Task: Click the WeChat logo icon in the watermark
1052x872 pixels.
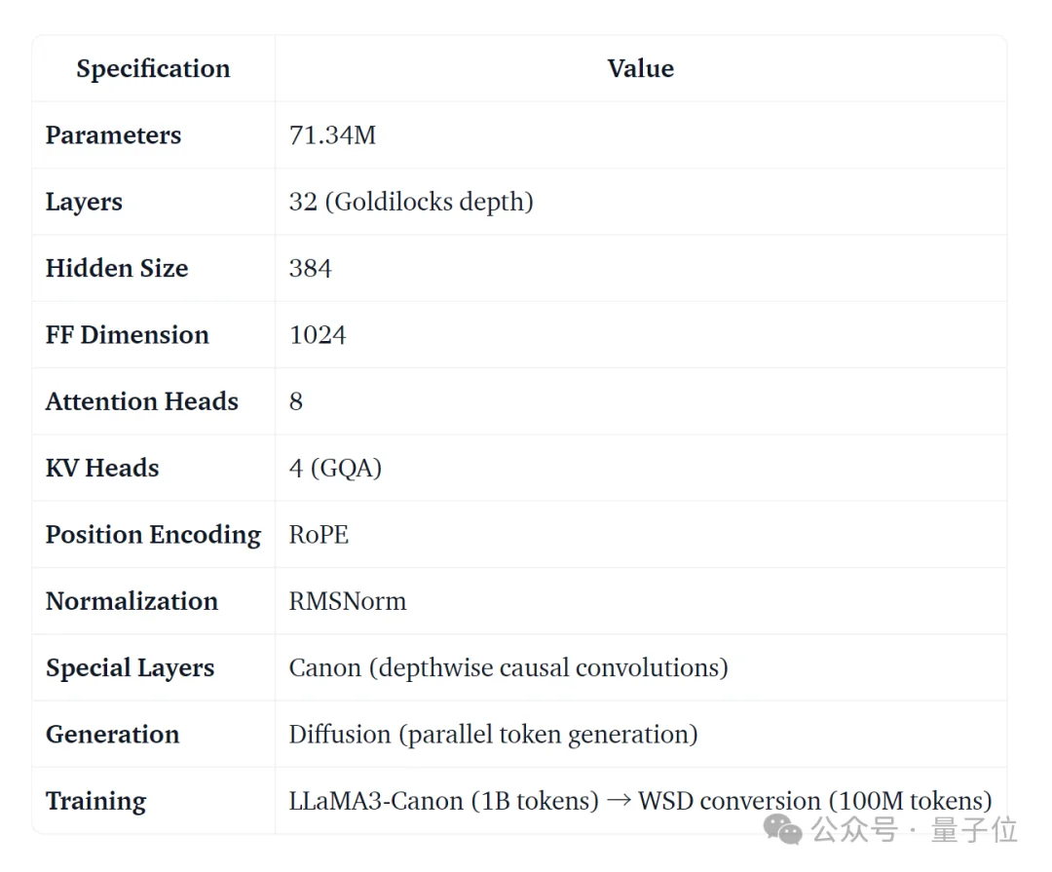Action: pyautogui.click(x=783, y=830)
